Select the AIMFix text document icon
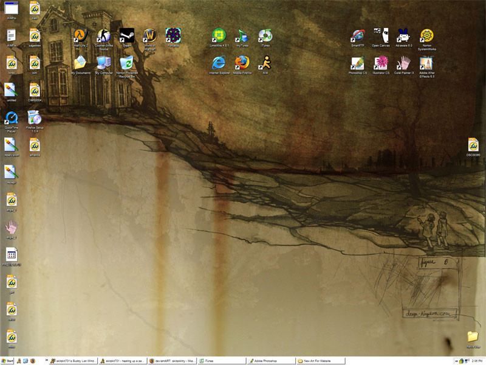The image size is (486, 365). click(x=12, y=36)
